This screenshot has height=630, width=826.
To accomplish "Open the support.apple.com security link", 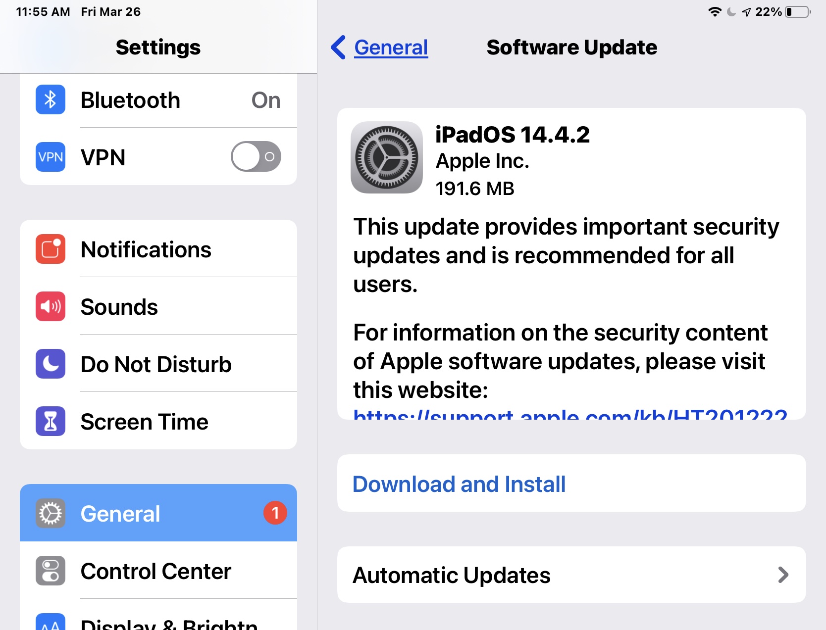I will tap(570, 414).
